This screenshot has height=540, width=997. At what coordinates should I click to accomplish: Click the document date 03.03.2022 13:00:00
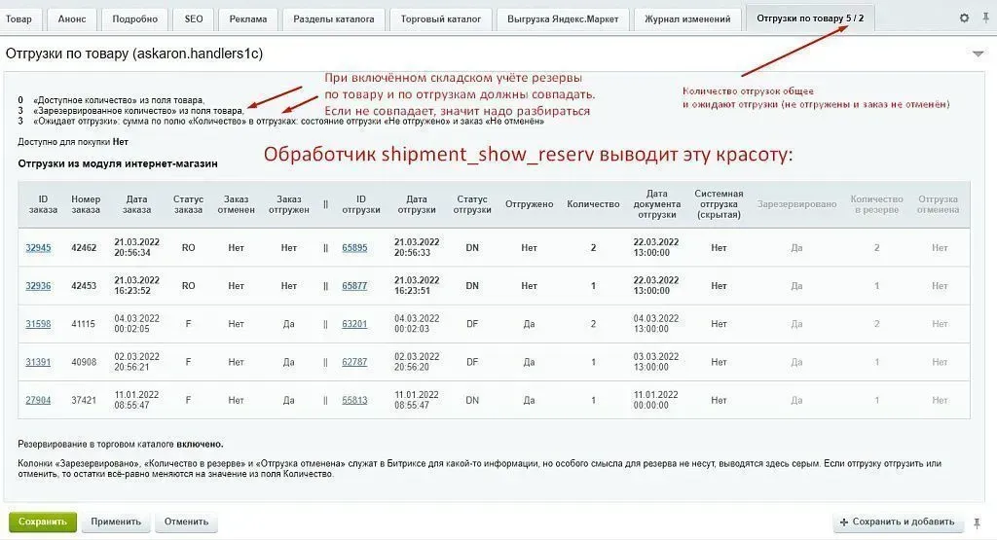click(x=655, y=362)
